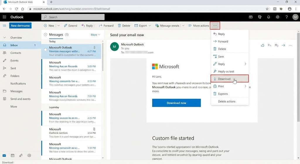Image resolution: width=300 pixels, height=164 pixels.
Task: Open the Wassing coosanıts fan email
Action: click(71, 81)
